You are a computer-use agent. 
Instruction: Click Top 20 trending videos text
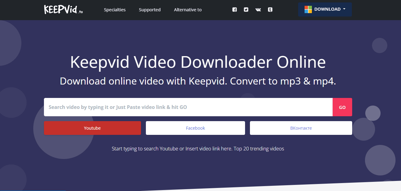click(x=259, y=149)
